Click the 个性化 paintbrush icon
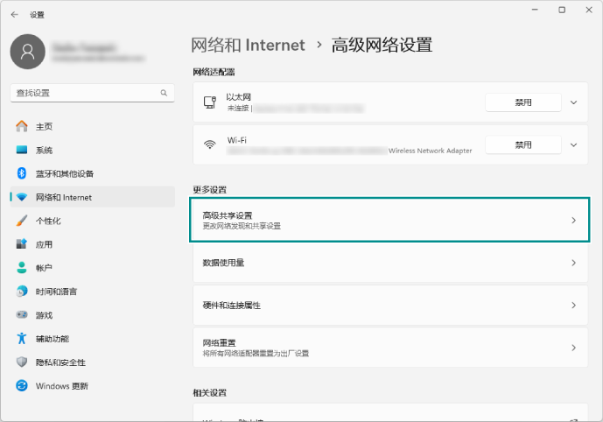The height and width of the screenshot is (422, 603). (x=22, y=221)
